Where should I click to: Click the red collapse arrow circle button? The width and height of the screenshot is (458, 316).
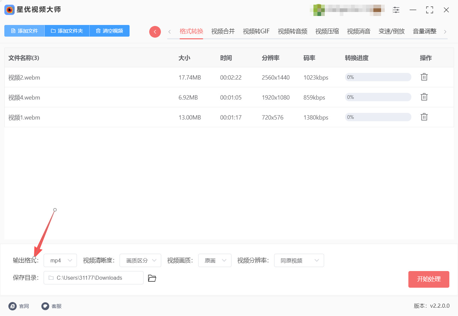[x=155, y=32]
